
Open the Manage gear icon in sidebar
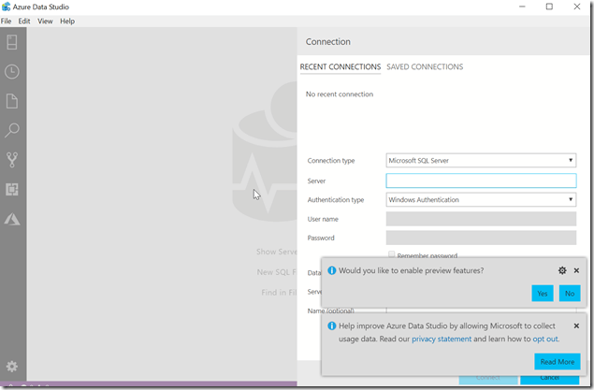[x=12, y=366]
